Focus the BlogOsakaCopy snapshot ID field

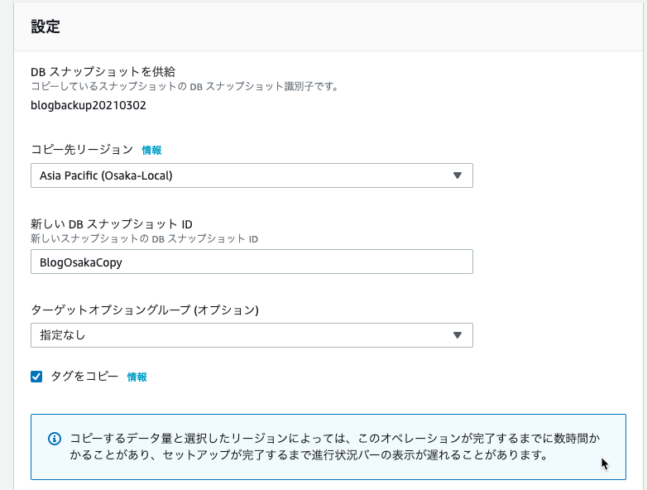point(252,262)
